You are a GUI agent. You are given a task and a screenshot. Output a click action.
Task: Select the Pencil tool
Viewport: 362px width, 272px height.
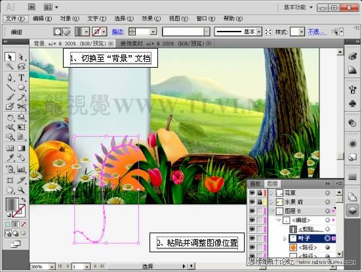[x=21, y=97]
